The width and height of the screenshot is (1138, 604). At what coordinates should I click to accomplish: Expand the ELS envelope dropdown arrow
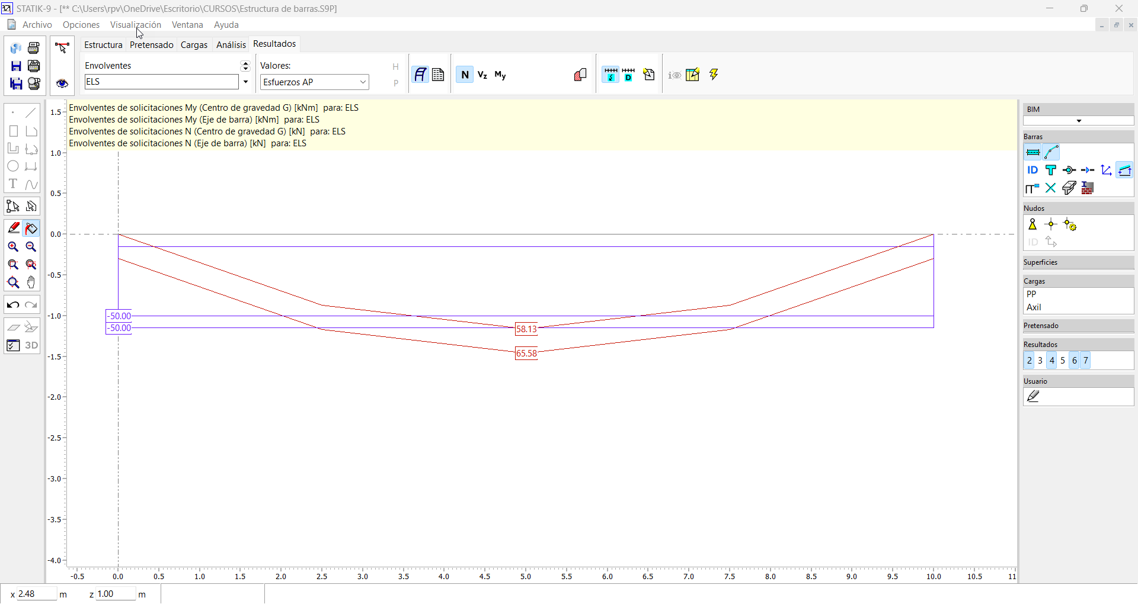click(245, 82)
